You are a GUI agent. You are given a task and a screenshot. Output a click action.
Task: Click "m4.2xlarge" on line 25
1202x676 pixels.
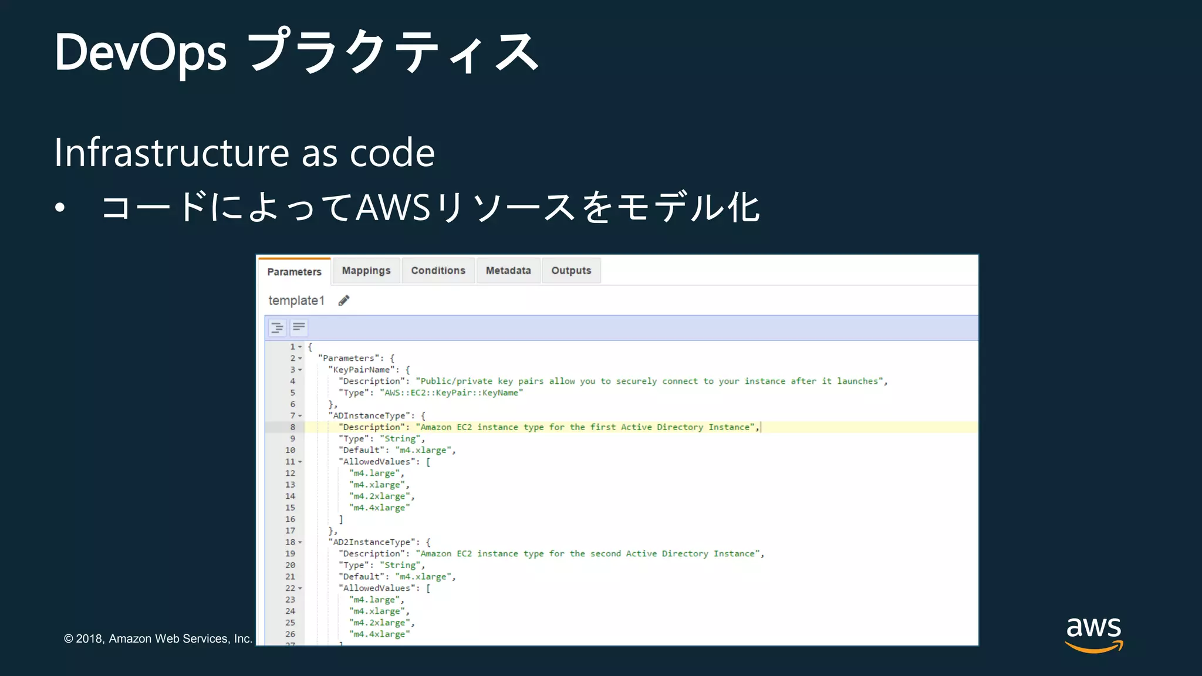tap(380, 623)
